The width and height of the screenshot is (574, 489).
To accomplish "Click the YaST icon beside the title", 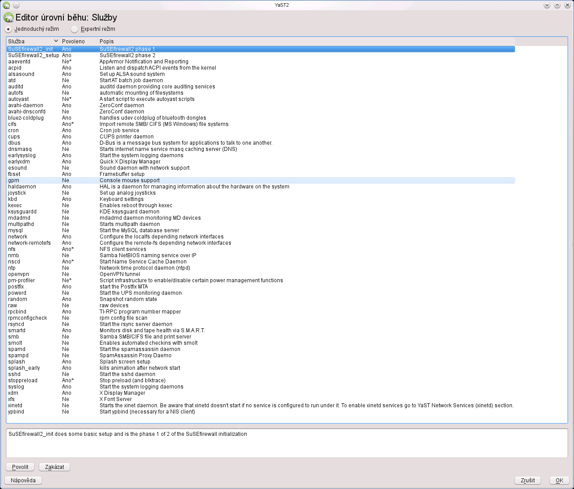I will tap(8, 18).
